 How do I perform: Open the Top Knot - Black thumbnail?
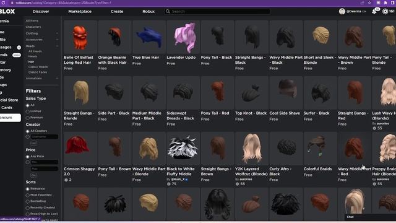[252, 93]
